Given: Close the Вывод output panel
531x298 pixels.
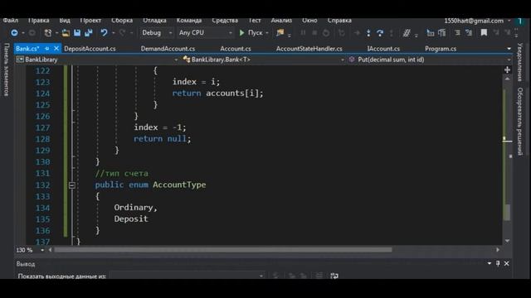Looking at the screenshot, I should coord(506,263).
